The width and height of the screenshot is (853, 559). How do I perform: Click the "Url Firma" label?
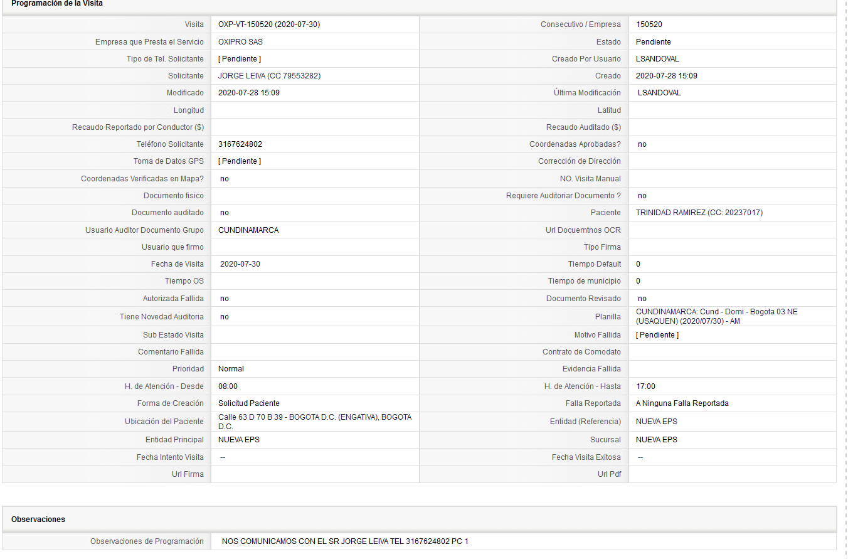[188, 474]
